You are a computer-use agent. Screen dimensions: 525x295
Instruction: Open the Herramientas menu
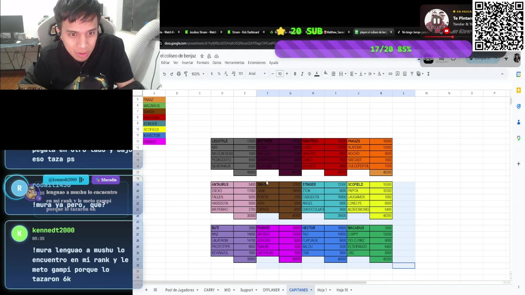235,63
